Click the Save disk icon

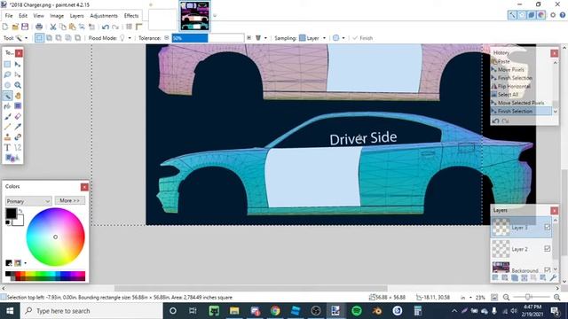click(x=25, y=27)
